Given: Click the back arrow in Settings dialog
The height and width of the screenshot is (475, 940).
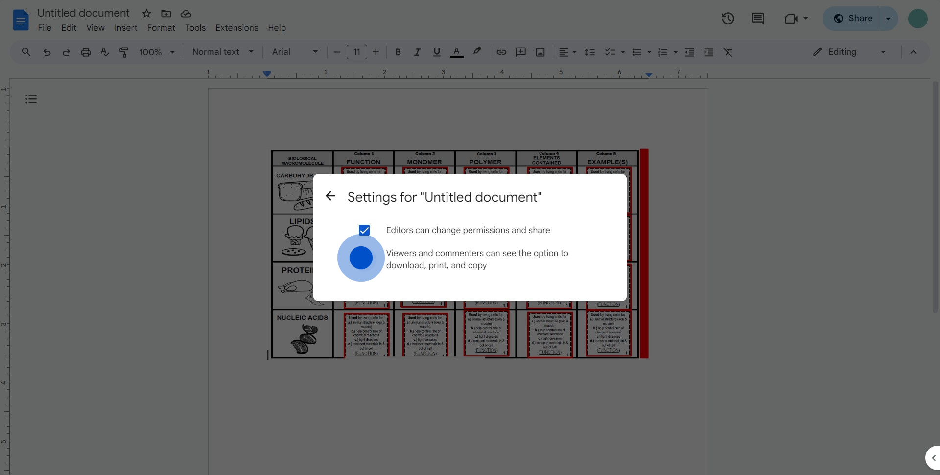Looking at the screenshot, I should click(330, 196).
